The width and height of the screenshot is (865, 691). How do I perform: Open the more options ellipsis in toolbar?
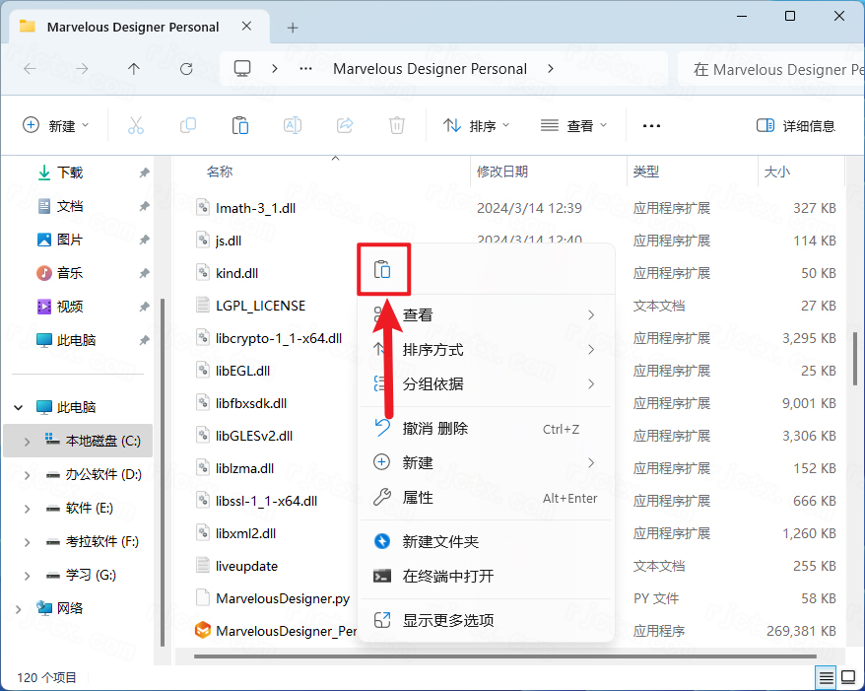tap(651, 126)
